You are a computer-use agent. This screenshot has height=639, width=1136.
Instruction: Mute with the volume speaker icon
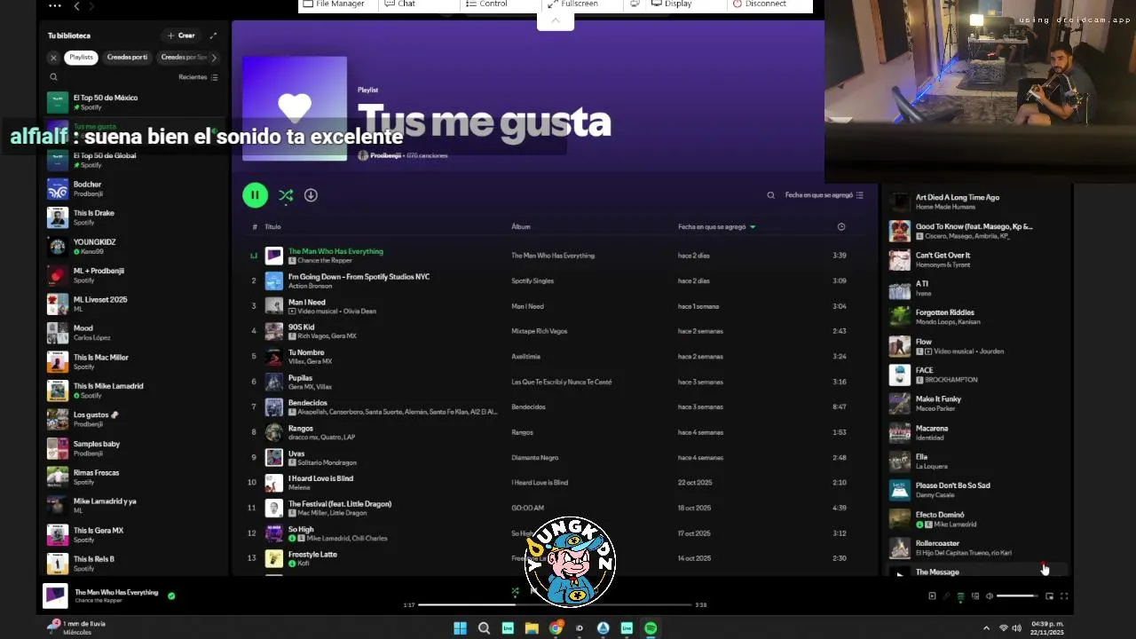tap(990, 596)
